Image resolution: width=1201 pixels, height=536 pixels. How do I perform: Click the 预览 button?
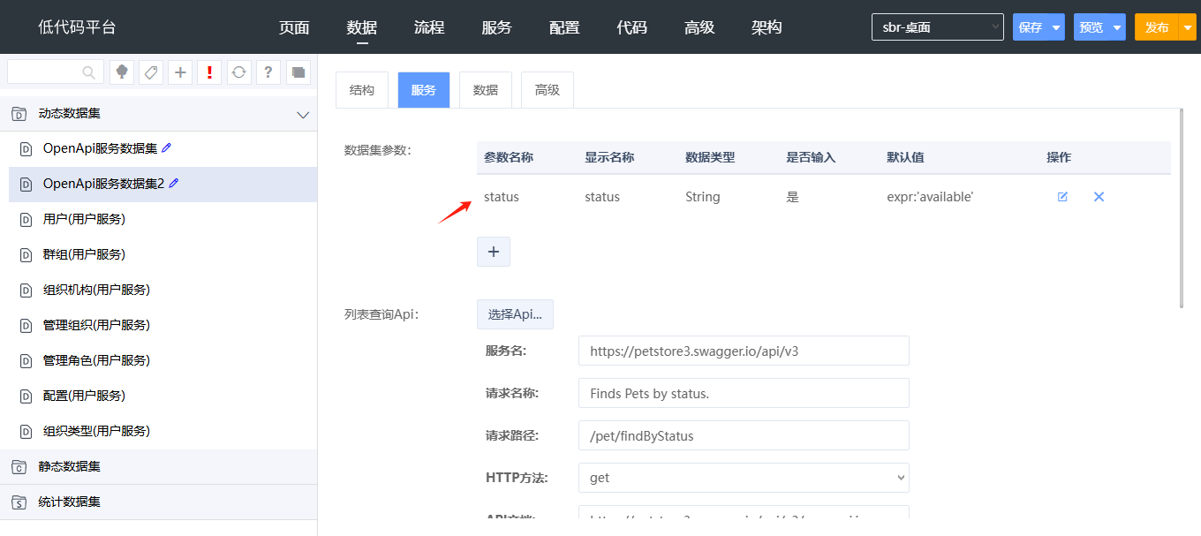coord(1091,27)
